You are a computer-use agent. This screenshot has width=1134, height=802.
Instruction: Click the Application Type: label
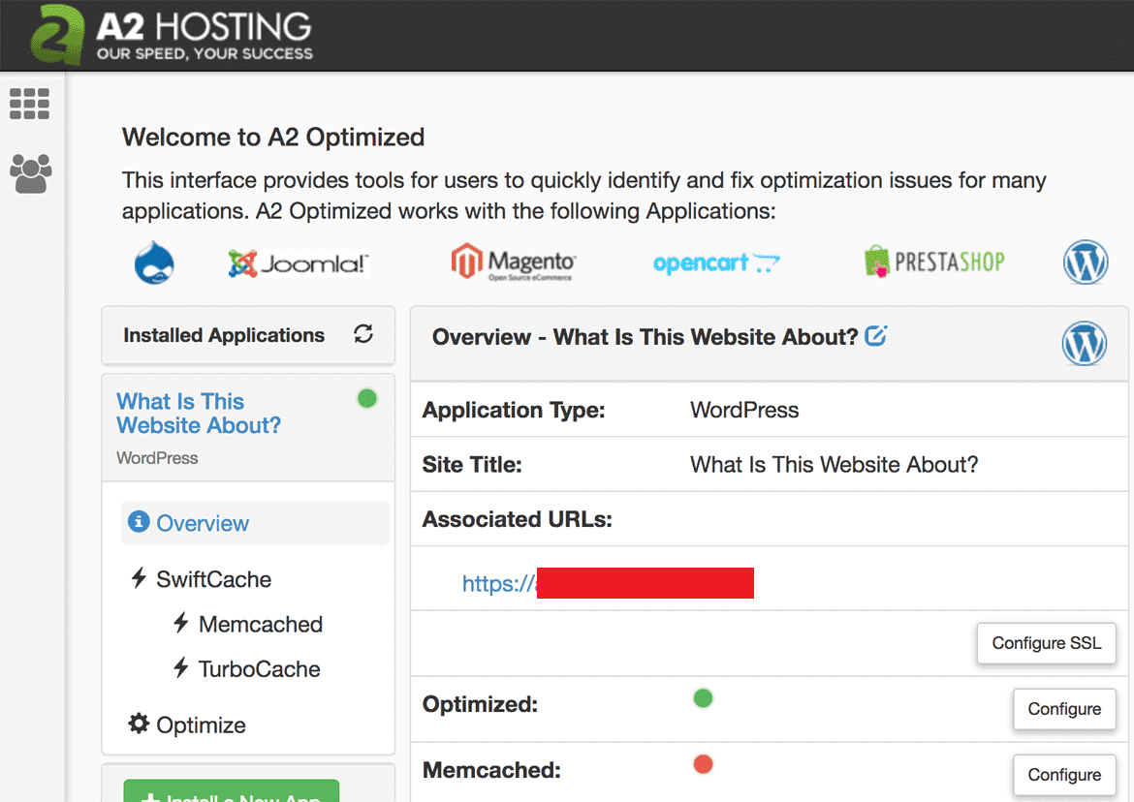(x=514, y=410)
